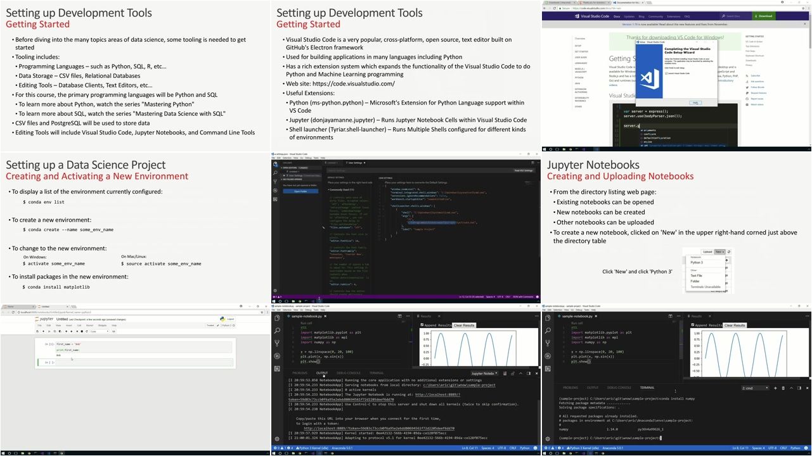Click the Manage gear icon in VS Code OUTPUT-panel window
This screenshot has width=812, height=456.
pos(277,439)
